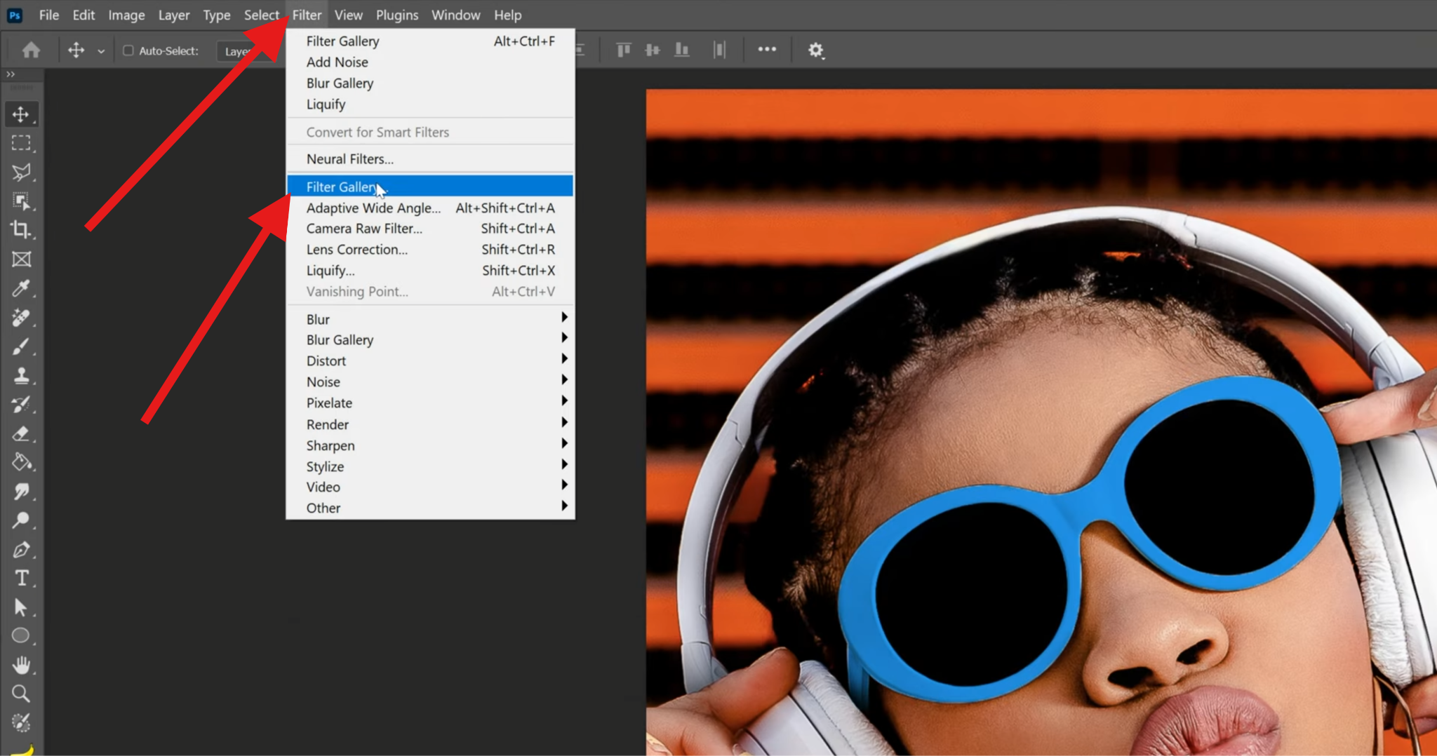Select the Hand tool
The height and width of the screenshot is (756, 1437).
(21, 665)
